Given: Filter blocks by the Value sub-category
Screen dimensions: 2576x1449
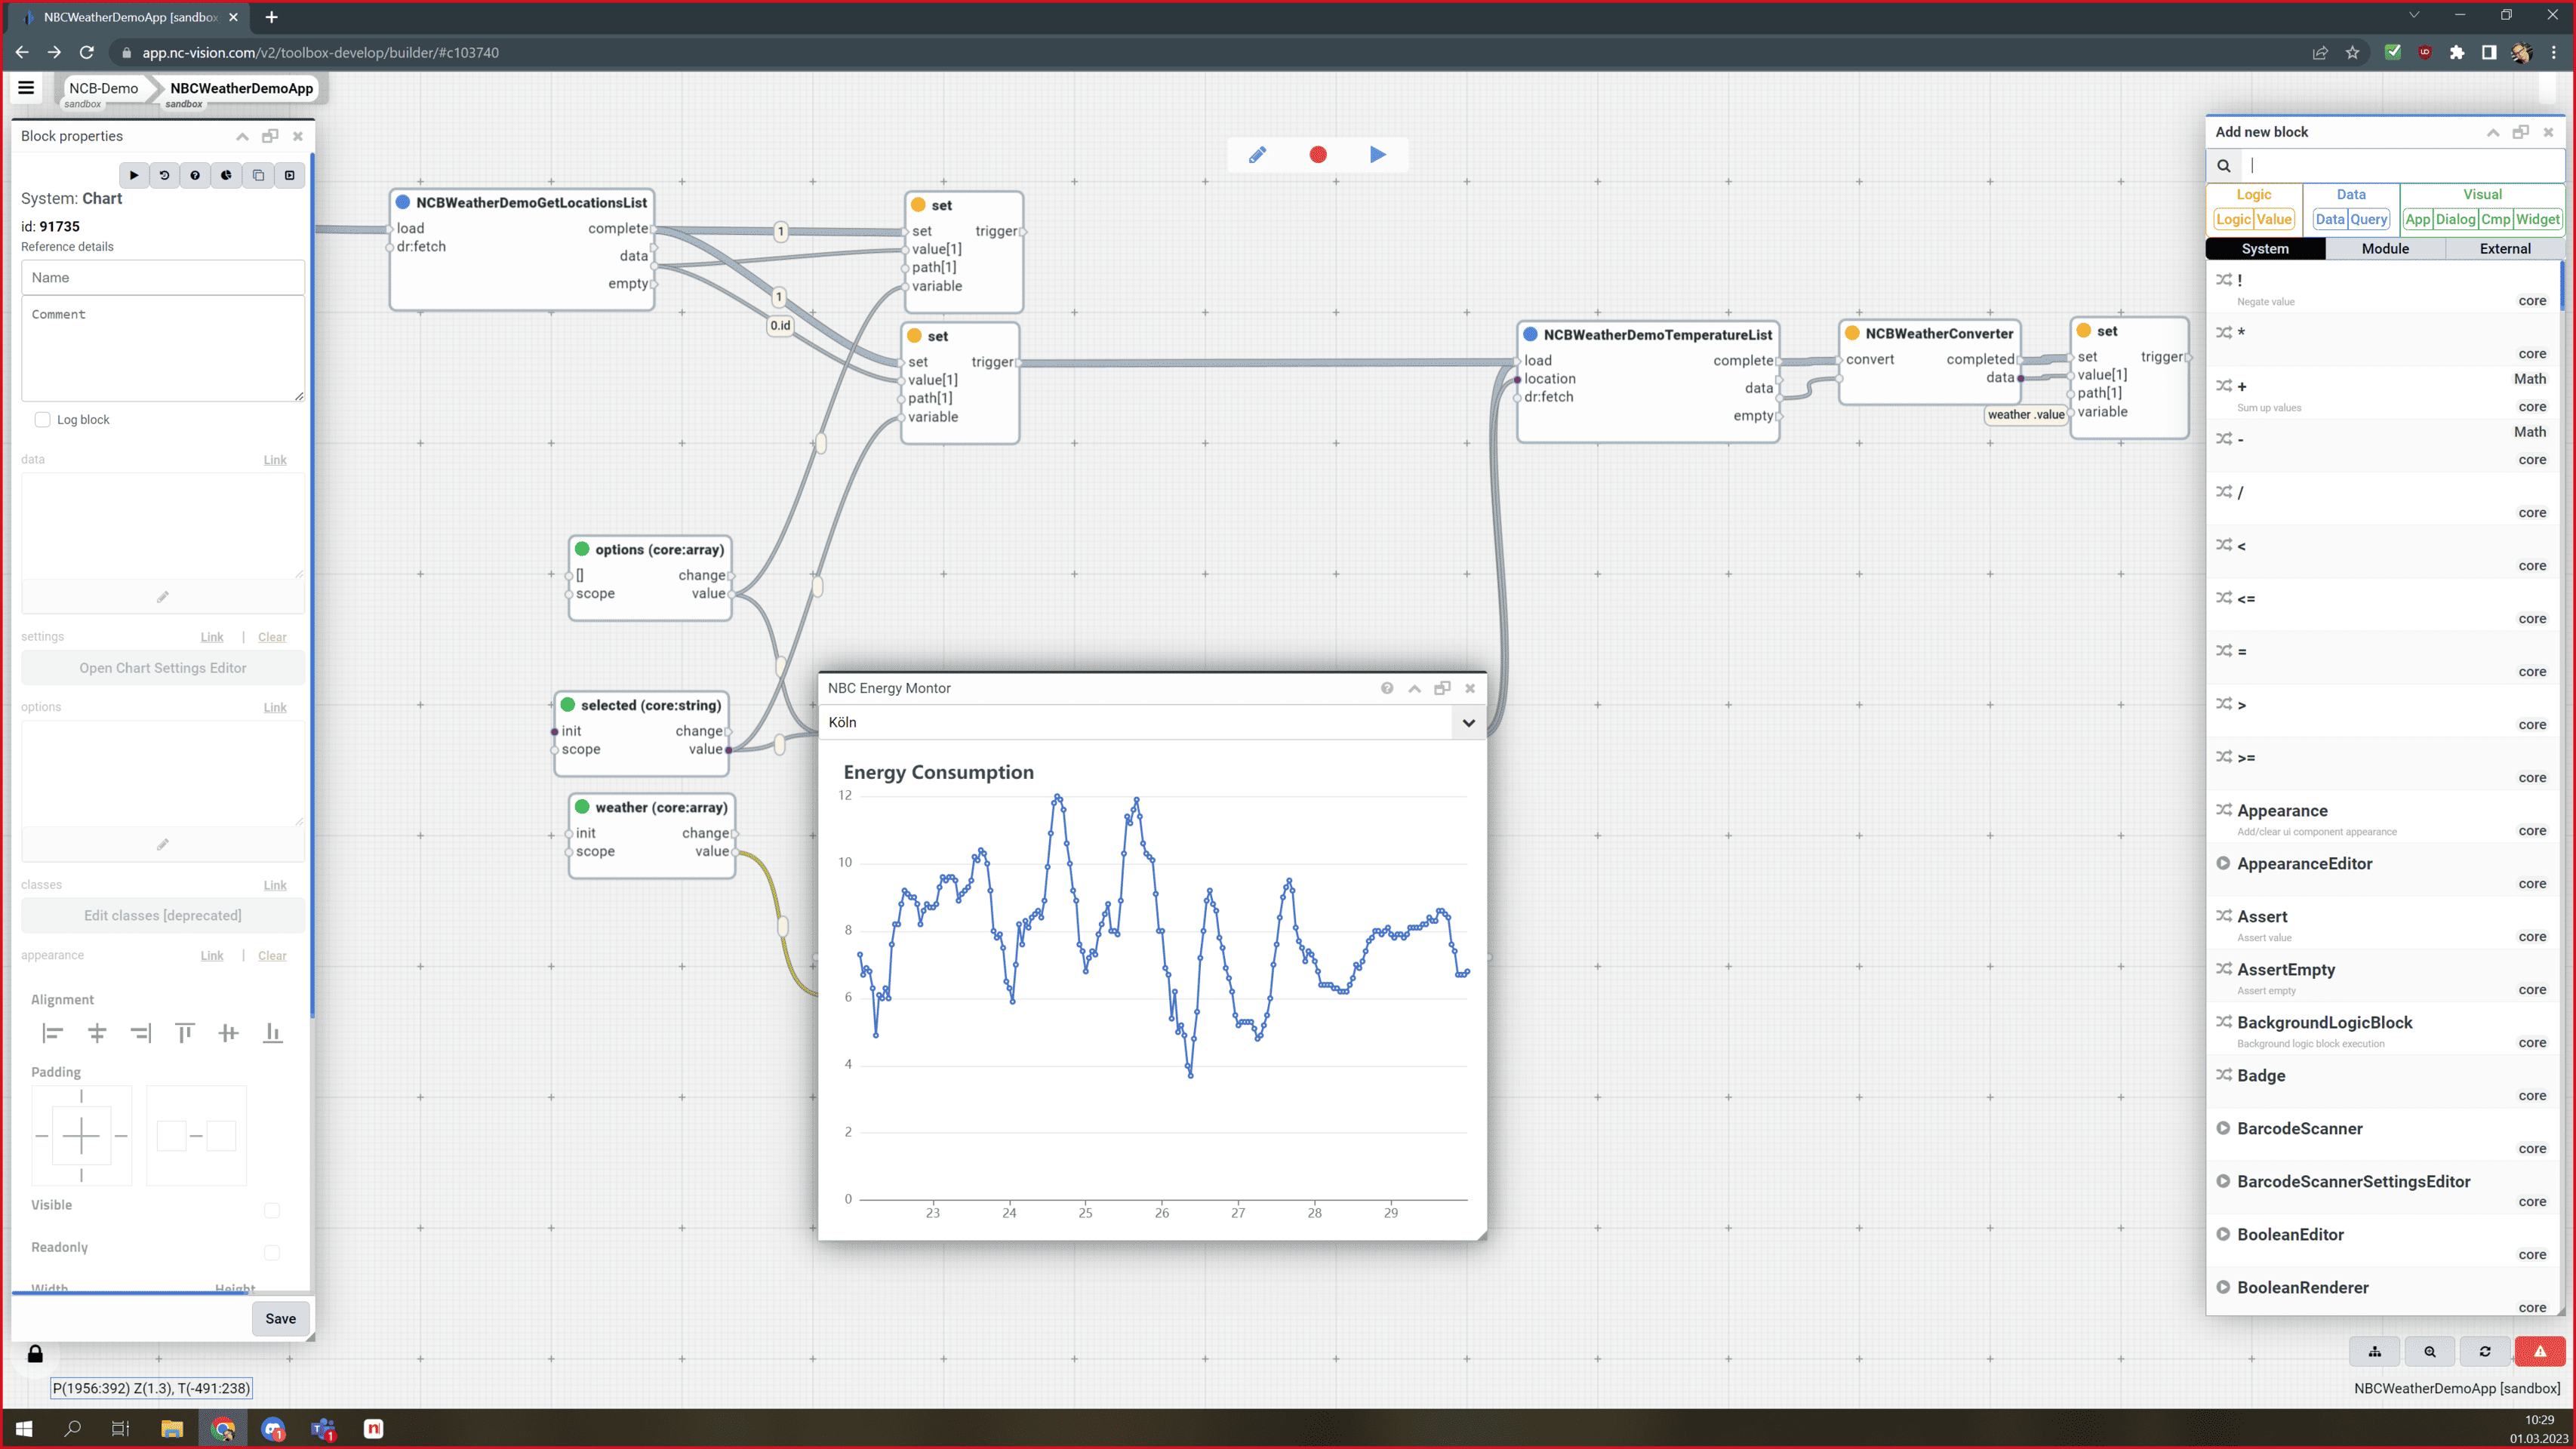Looking at the screenshot, I should pos(2274,219).
